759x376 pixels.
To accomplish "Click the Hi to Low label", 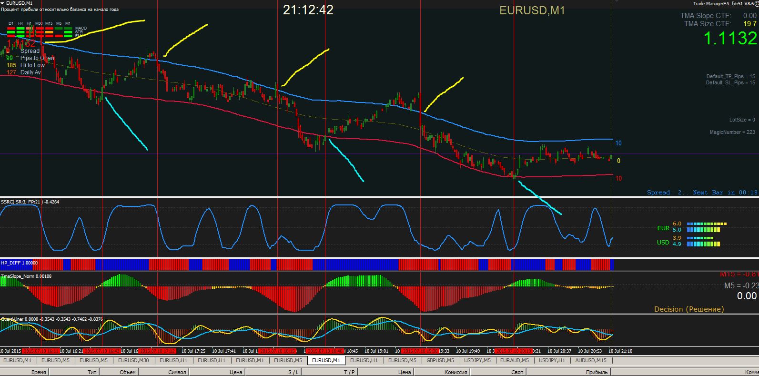I will (x=32, y=65).
